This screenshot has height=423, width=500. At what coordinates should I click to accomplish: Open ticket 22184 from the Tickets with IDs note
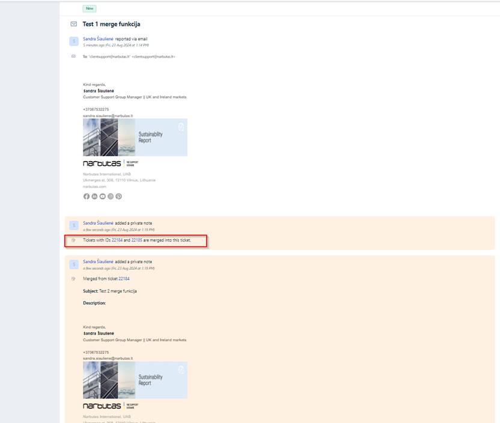pyautogui.click(x=117, y=240)
